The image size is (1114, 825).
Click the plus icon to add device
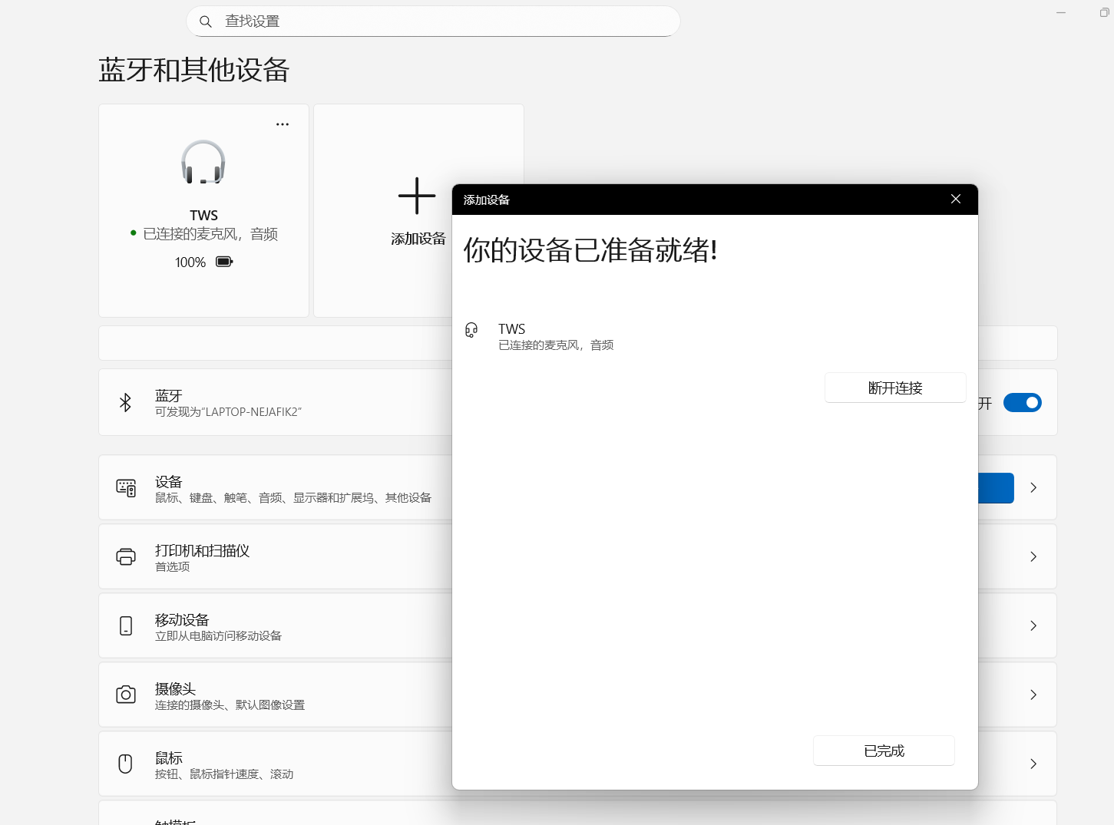tap(417, 196)
